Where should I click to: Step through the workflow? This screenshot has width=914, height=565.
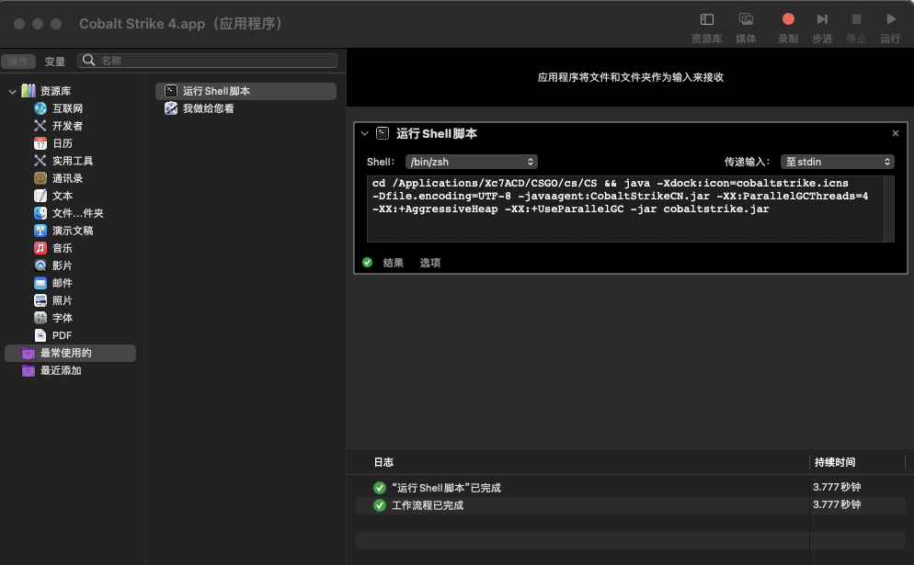[x=822, y=19]
